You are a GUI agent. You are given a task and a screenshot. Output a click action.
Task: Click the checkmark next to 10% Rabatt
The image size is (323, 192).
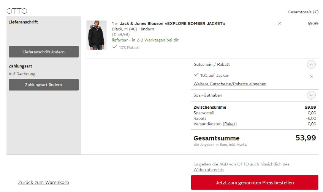point(115,47)
